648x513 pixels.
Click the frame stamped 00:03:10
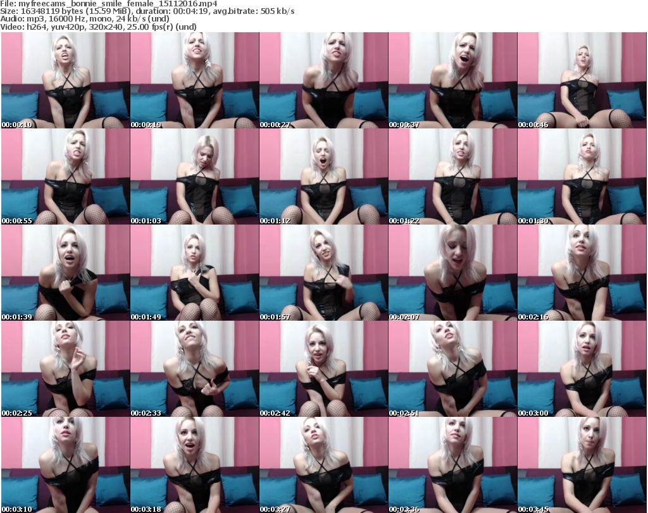(65, 465)
